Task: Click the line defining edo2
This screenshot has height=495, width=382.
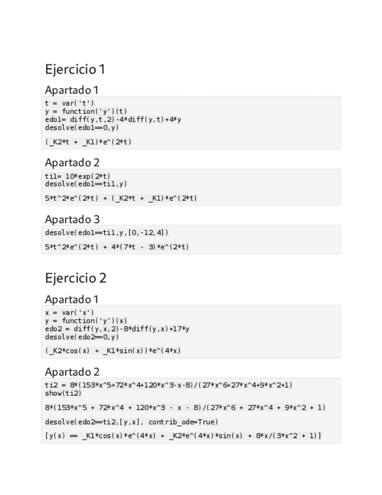Action: point(117,329)
